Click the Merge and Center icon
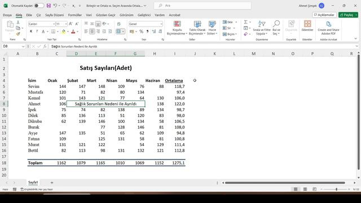The height and width of the screenshot is (203, 361). 118,32
